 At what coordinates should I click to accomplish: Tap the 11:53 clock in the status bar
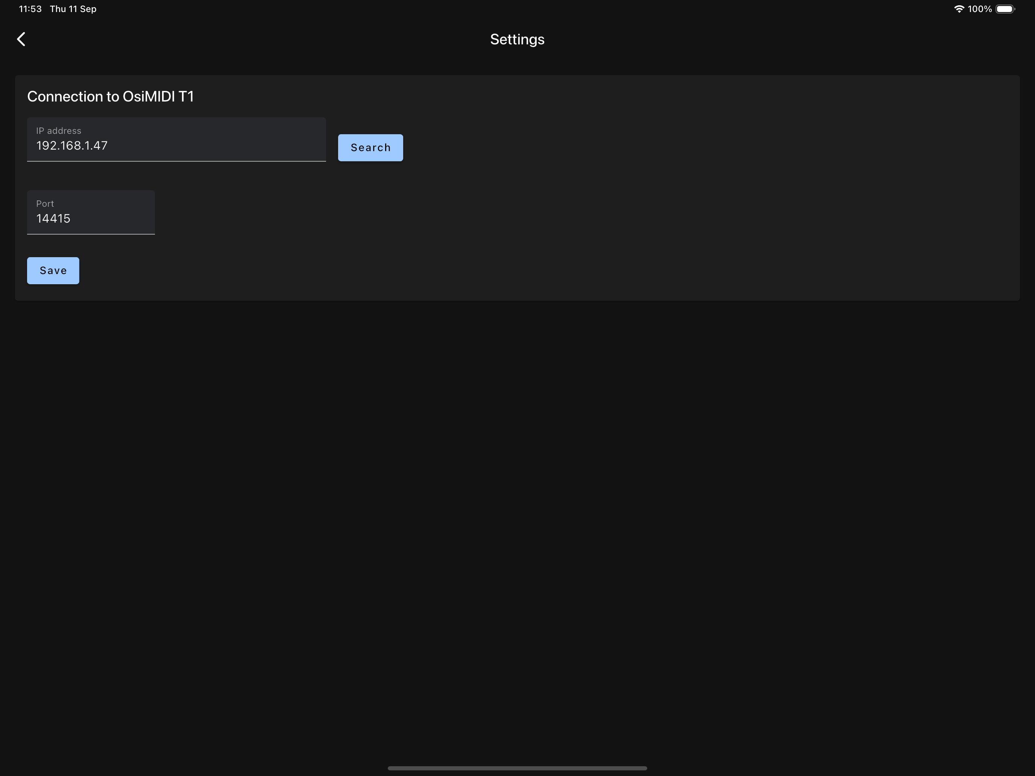point(30,9)
